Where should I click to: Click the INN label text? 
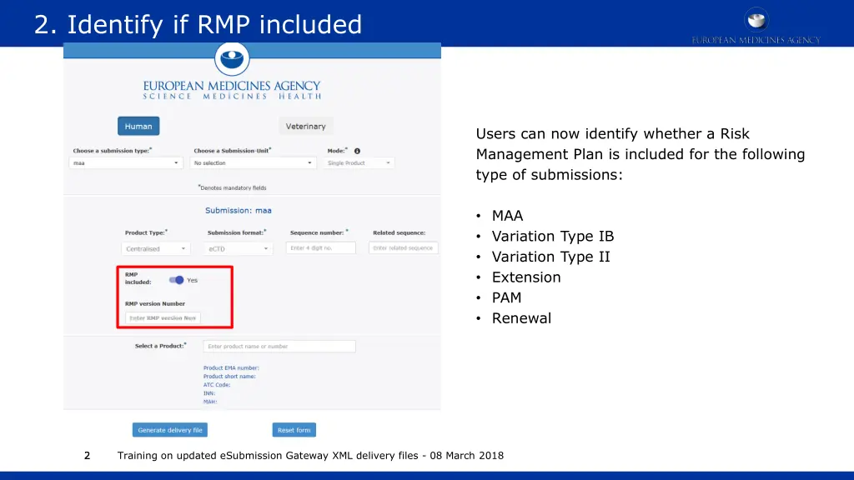pyautogui.click(x=209, y=393)
